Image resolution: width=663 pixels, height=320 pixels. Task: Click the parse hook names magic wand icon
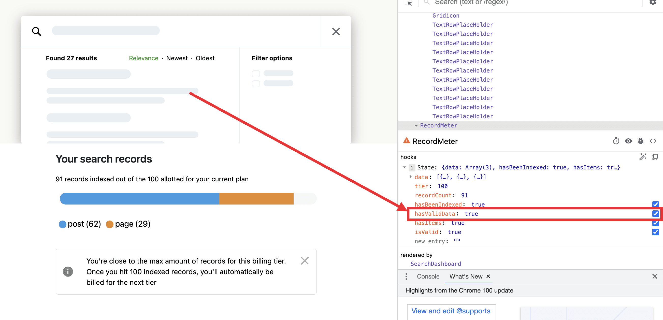(642, 157)
